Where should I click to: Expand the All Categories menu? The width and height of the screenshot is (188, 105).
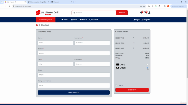[x=46, y=20]
